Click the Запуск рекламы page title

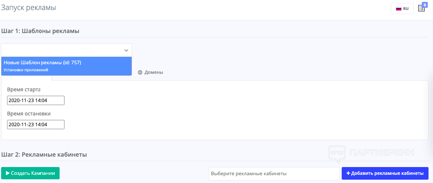29,7
